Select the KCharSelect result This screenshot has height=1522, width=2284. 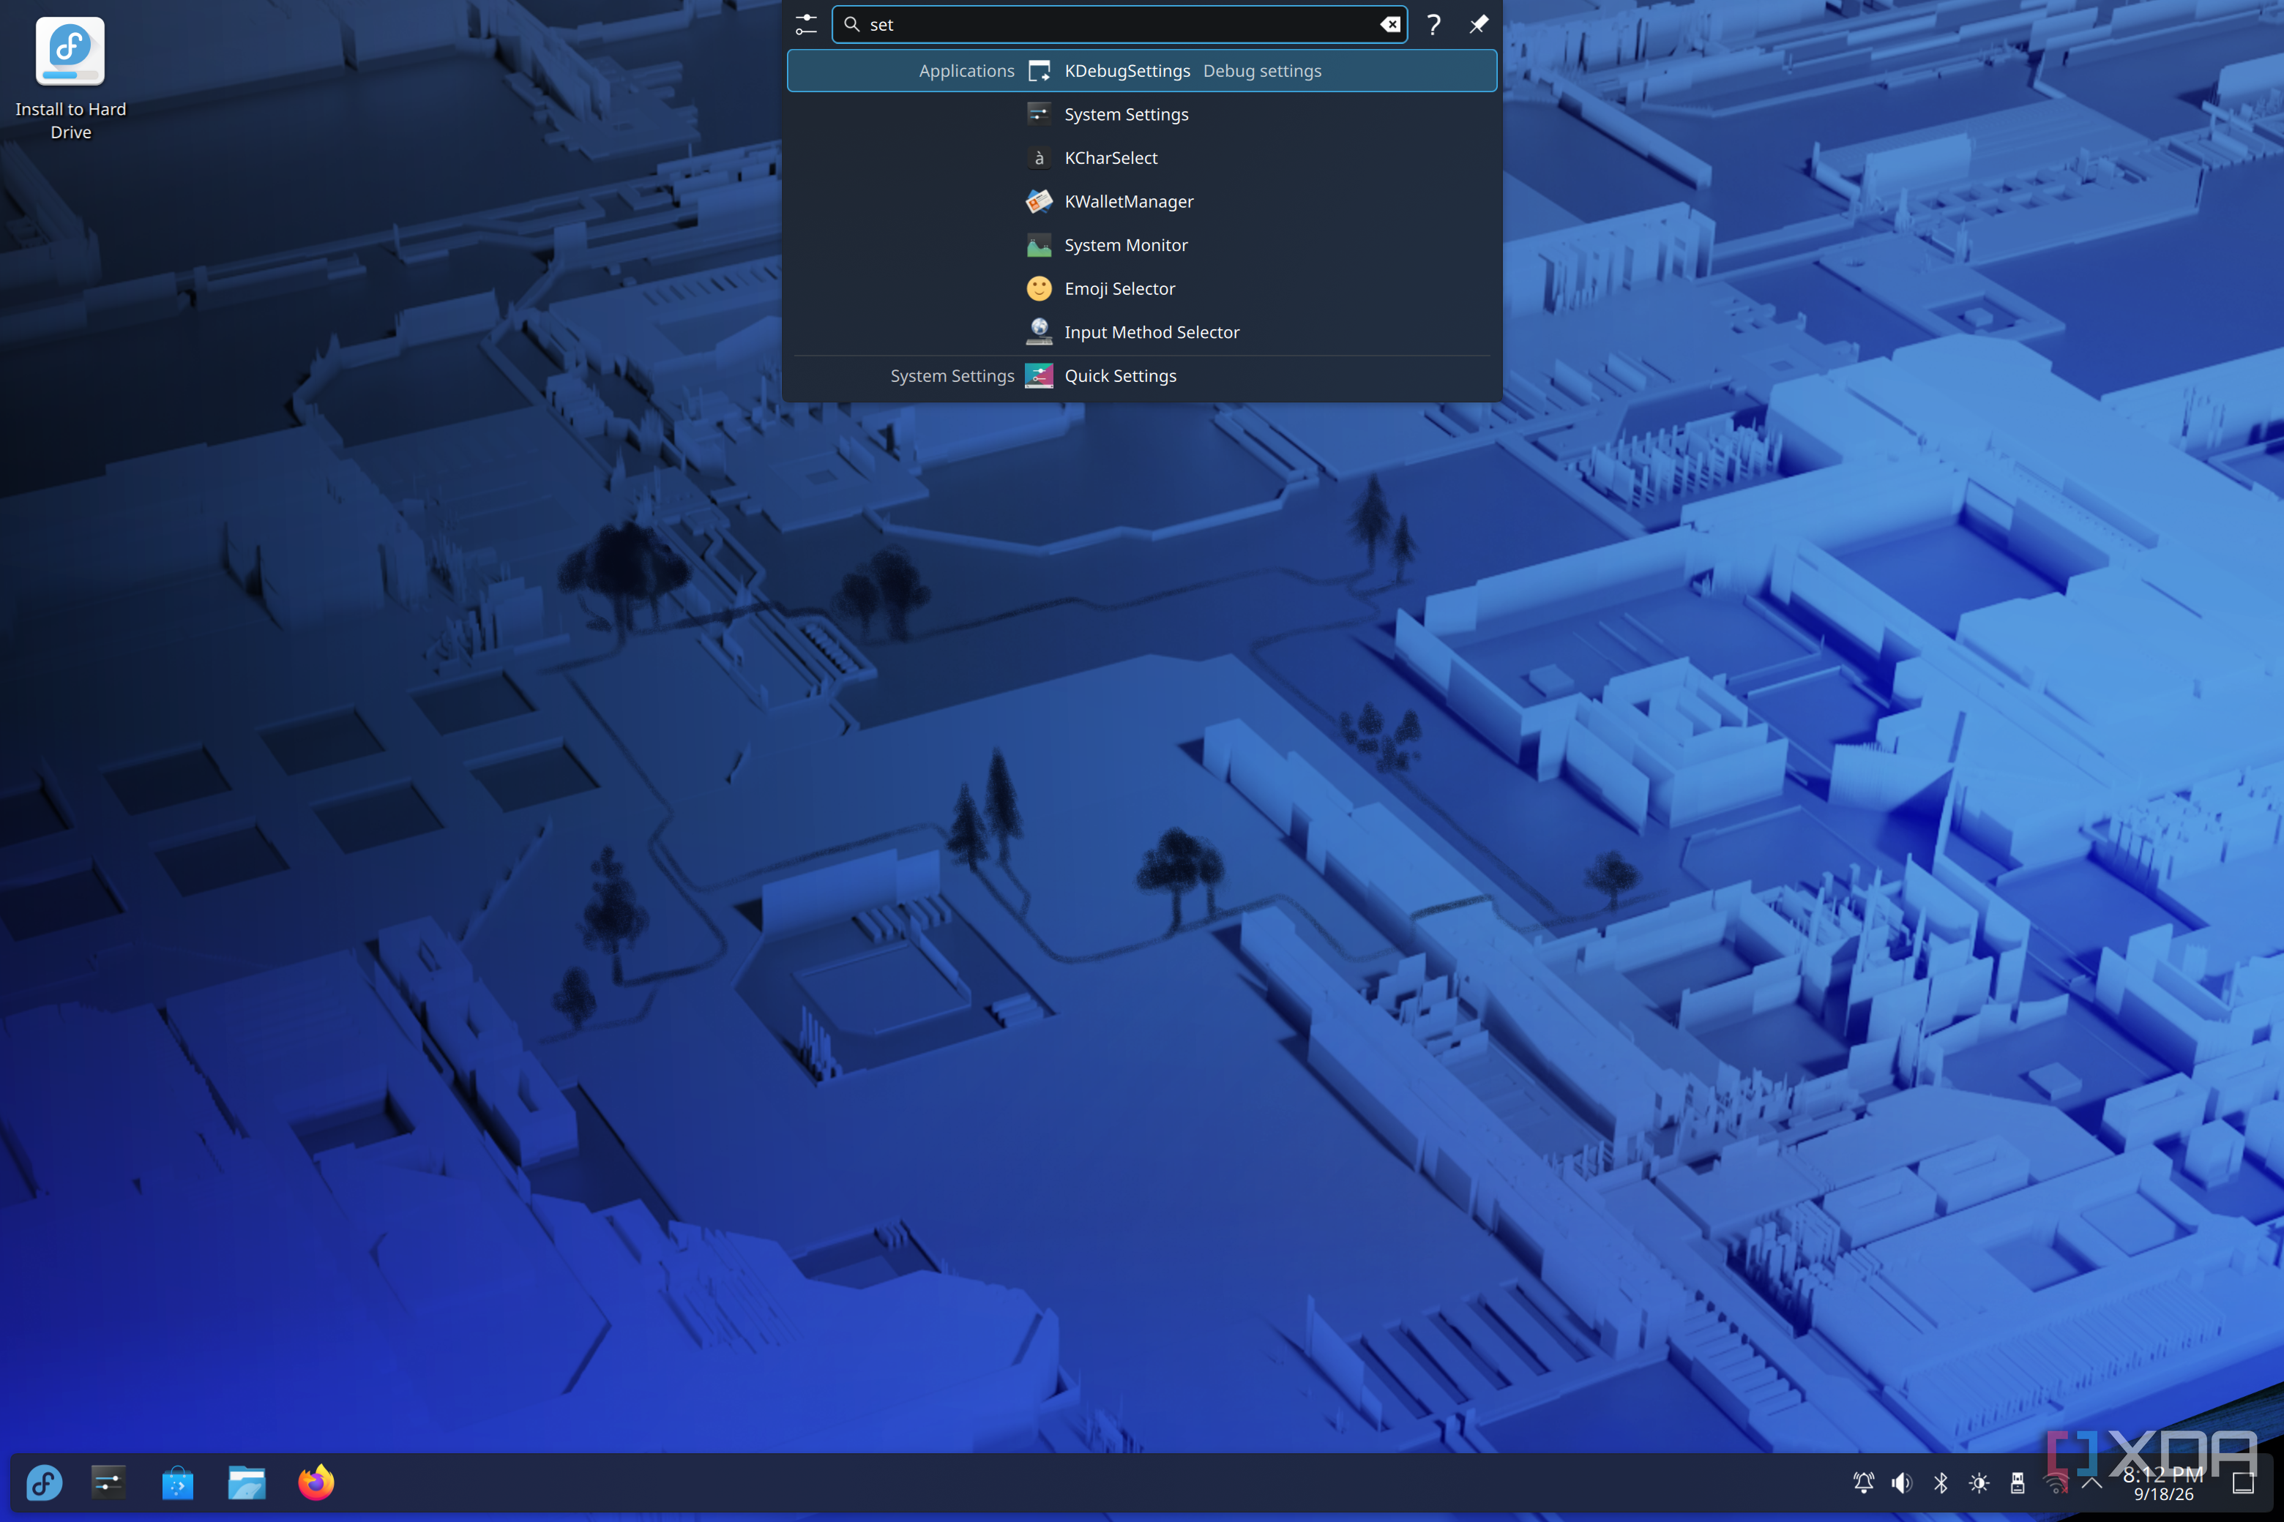tap(1141, 158)
